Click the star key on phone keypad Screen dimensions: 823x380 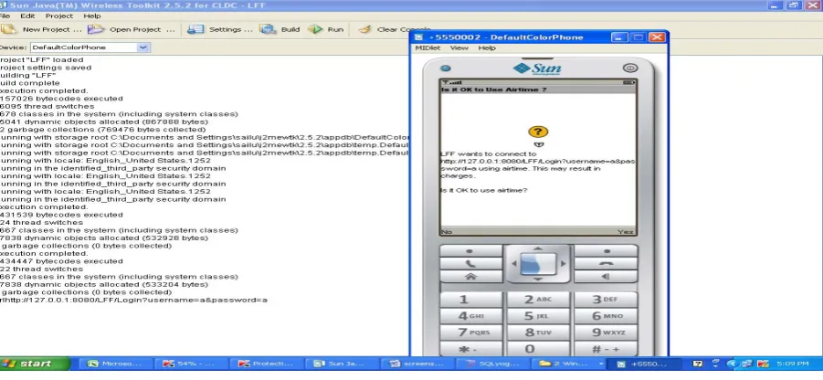(470, 349)
